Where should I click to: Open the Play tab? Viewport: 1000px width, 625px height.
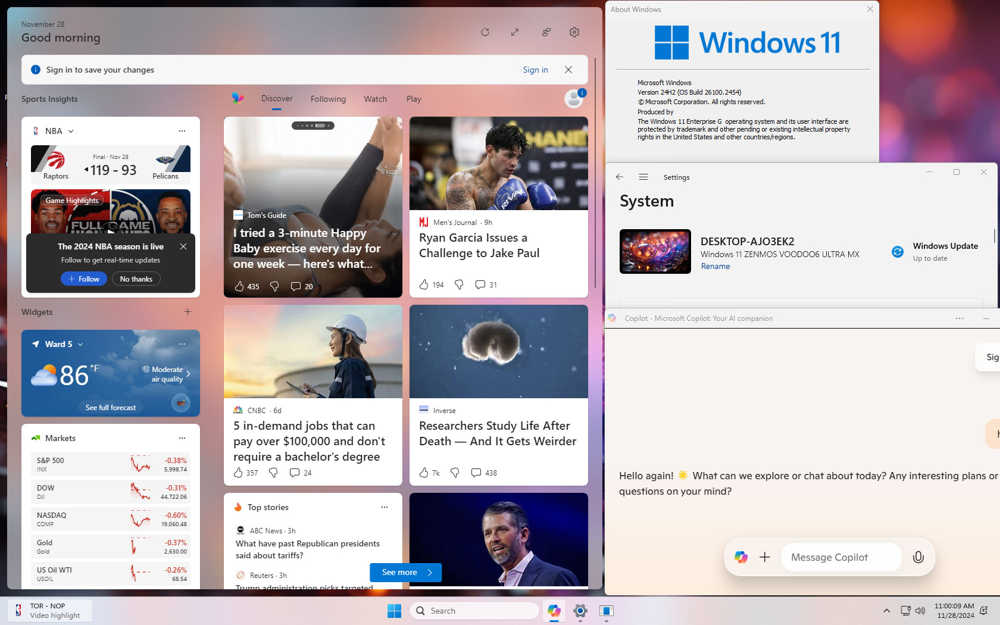pyautogui.click(x=414, y=99)
